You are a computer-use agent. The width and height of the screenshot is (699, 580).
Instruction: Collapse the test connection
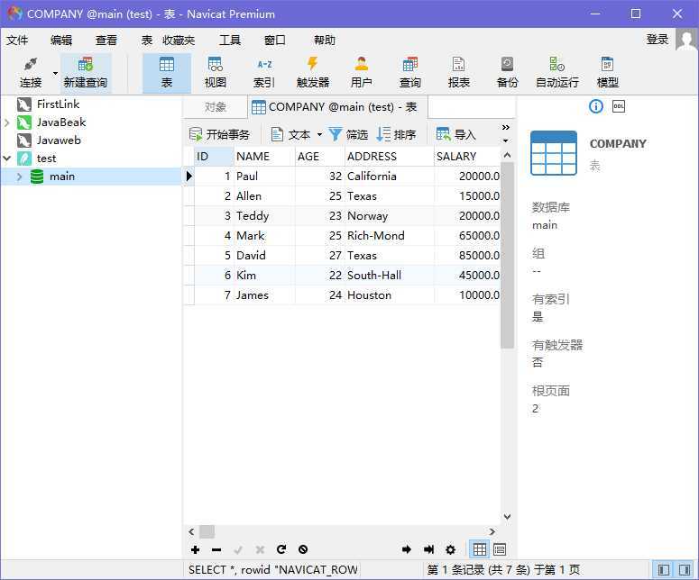coord(6,158)
